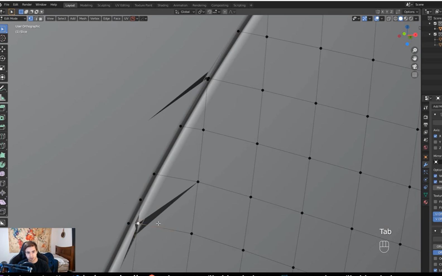Toggle X axis mesh mirror in header
The width and height of the screenshot is (442, 276).
(383, 12)
